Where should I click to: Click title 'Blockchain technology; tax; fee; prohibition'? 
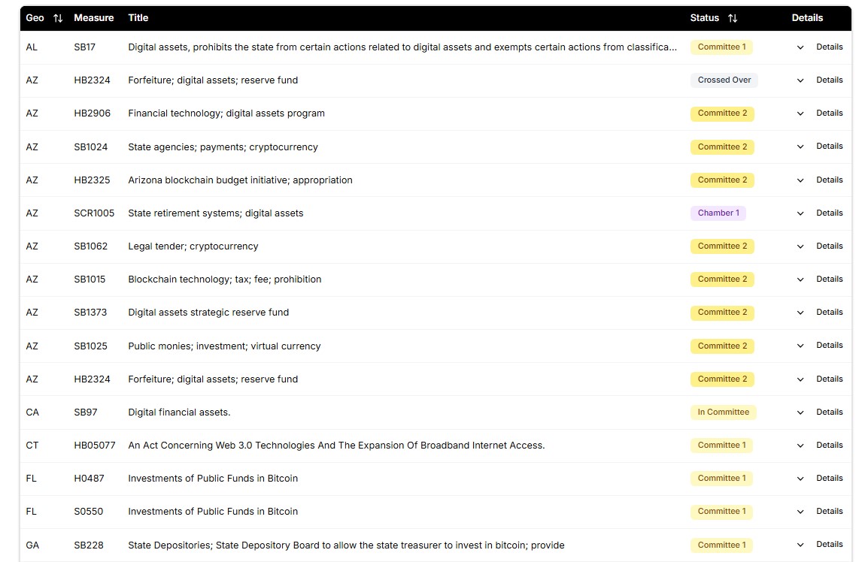tap(225, 279)
